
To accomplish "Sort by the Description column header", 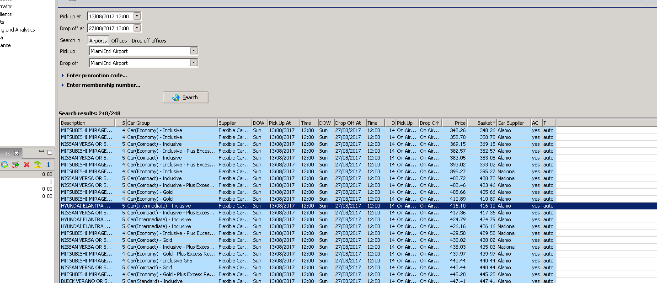I will (x=87, y=123).
